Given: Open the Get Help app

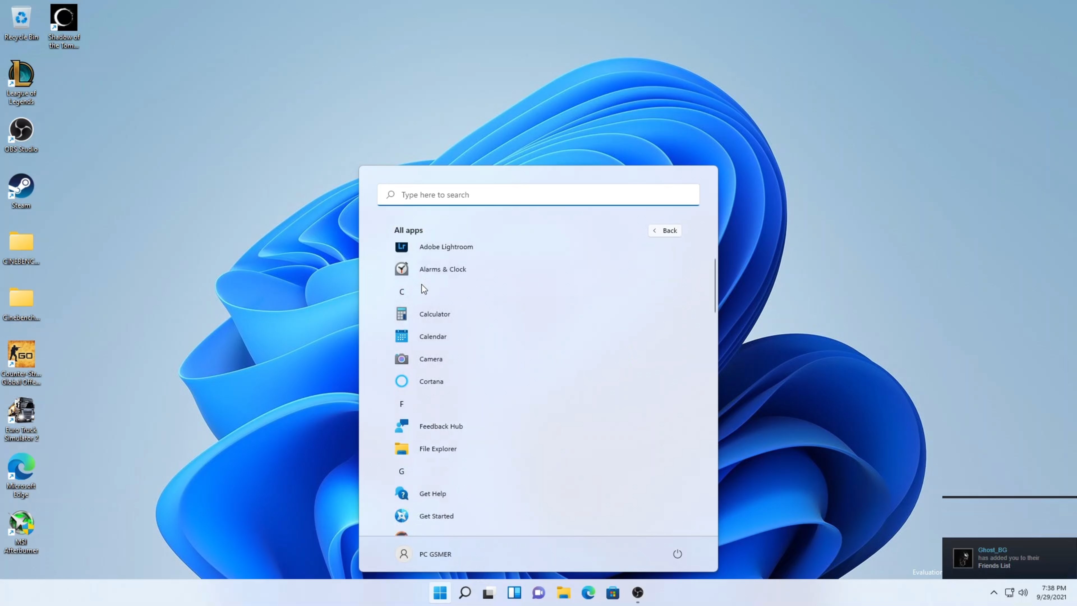Looking at the screenshot, I should pos(538,493).
